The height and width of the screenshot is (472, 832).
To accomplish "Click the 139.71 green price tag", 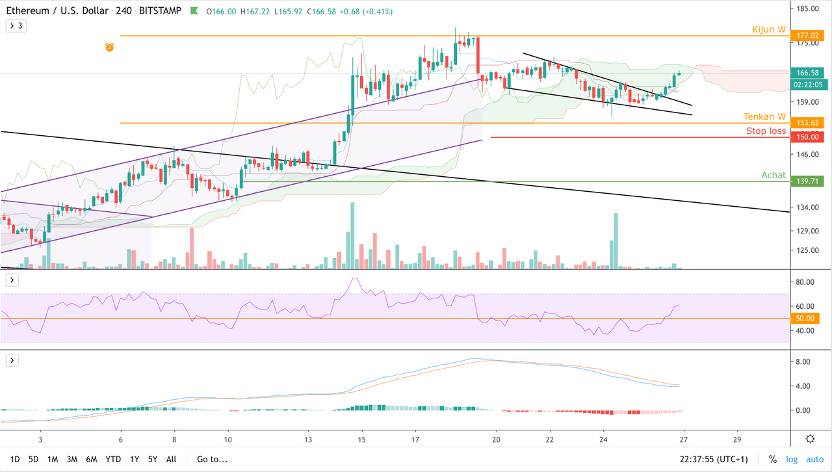I will pyautogui.click(x=806, y=181).
